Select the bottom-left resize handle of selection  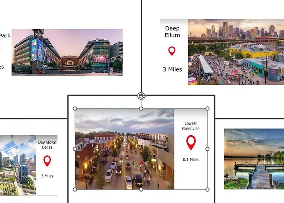click(75, 189)
